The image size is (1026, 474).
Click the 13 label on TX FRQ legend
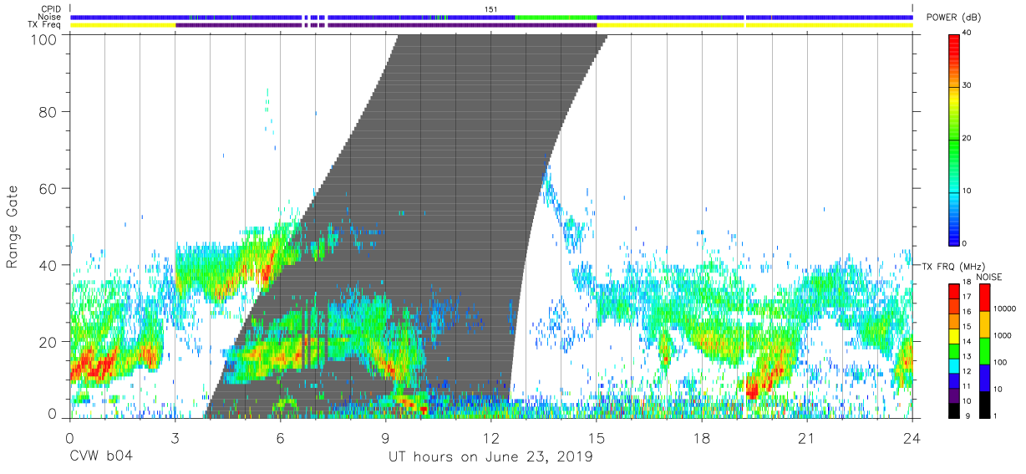point(968,356)
